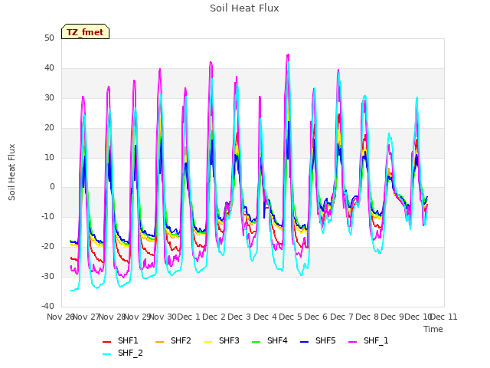490x368 pixels.
Task: Click the Dec 6 x-axis date label
Action: (316, 317)
